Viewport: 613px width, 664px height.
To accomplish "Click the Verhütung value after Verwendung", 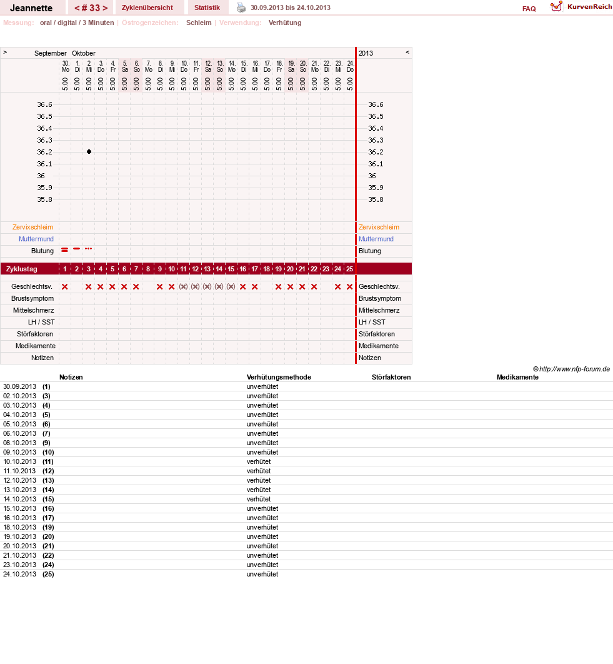I will (285, 23).
